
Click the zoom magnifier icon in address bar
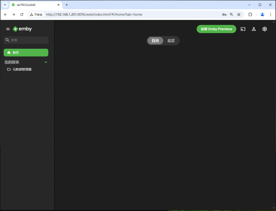[x=231, y=15]
